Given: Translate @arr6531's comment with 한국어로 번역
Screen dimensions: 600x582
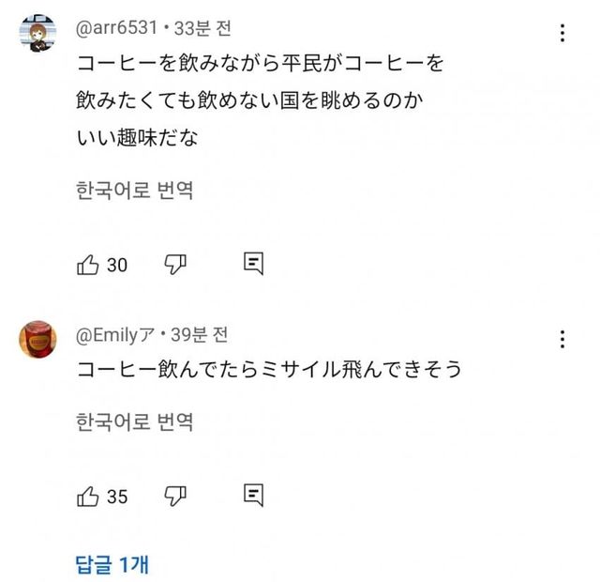Looking at the screenshot, I should (134, 191).
